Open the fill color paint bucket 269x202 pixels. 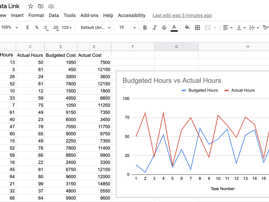click(187, 27)
